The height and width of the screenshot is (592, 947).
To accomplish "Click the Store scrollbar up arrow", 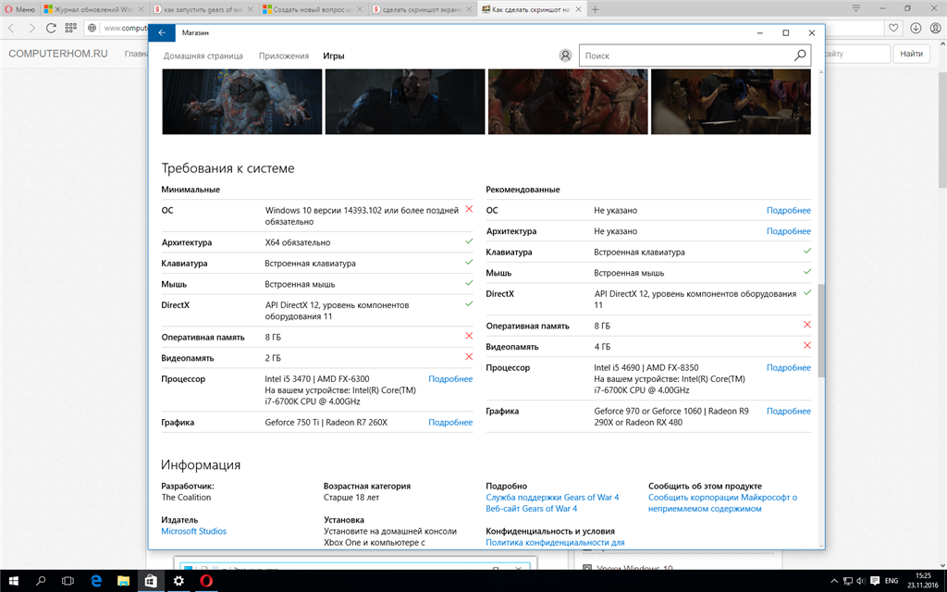I will click(821, 72).
